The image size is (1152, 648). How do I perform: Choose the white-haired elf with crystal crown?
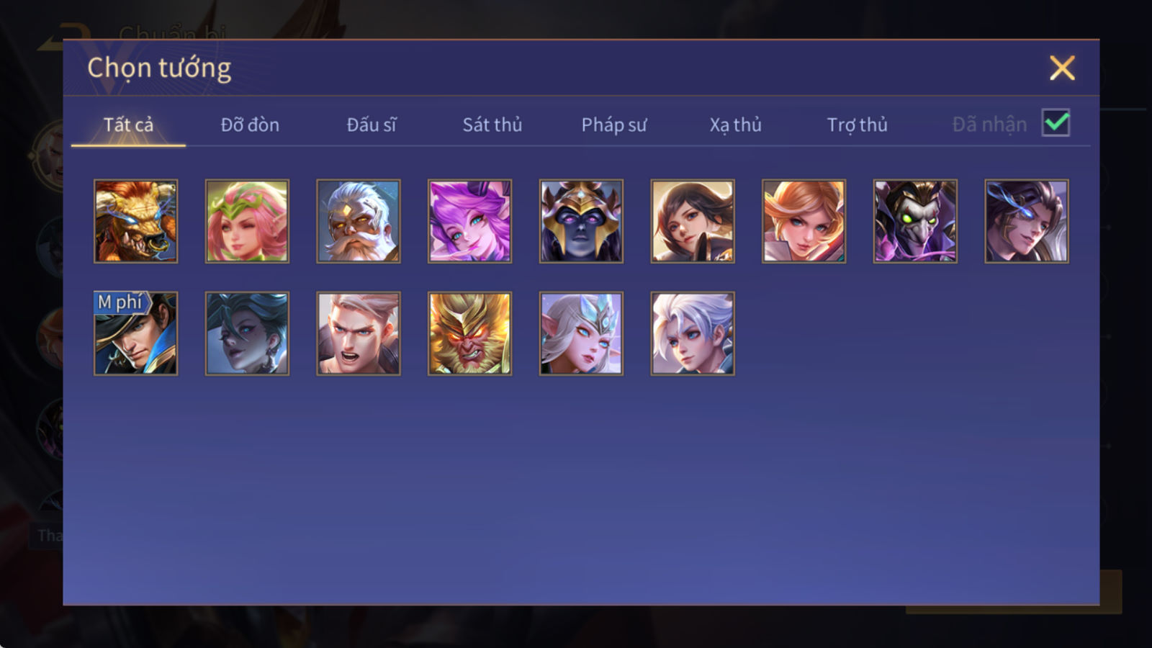pos(581,333)
